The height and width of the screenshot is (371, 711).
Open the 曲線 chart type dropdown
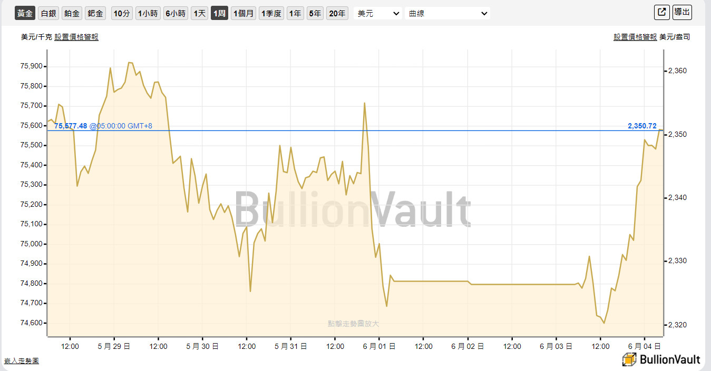click(x=447, y=13)
